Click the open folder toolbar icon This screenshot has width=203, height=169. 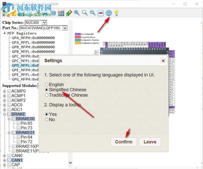[14, 13]
